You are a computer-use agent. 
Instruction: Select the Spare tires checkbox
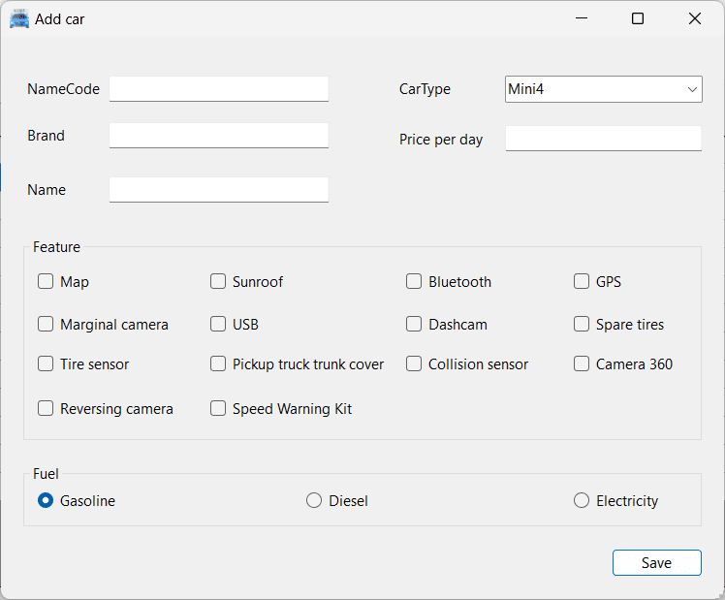tap(582, 325)
